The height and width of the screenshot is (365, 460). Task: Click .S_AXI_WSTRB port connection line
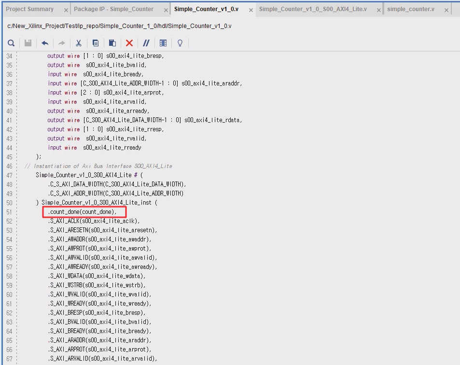[97, 285]
